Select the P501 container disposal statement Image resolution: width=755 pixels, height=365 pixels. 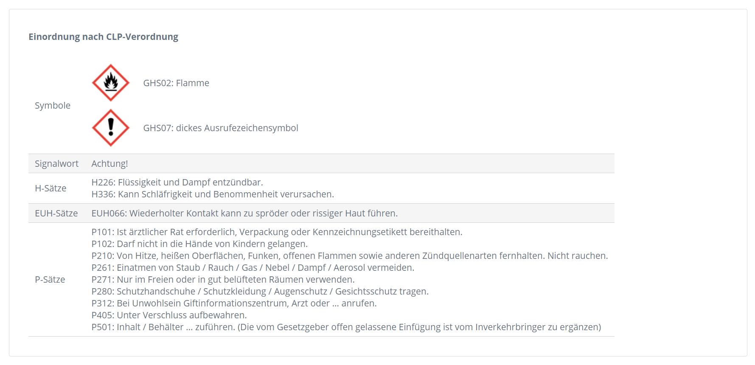346,327
